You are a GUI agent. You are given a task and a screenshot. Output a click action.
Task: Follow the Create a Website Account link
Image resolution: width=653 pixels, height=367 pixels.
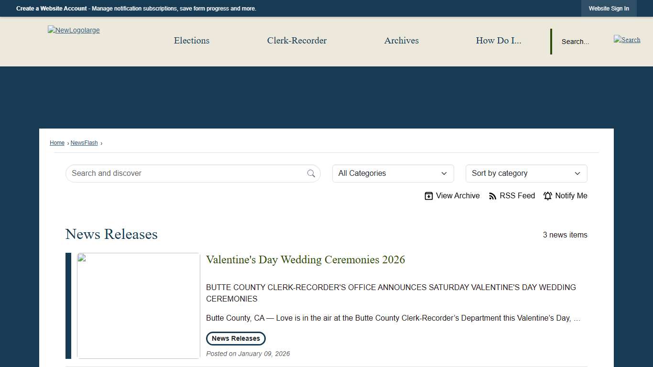pos(51,8)
